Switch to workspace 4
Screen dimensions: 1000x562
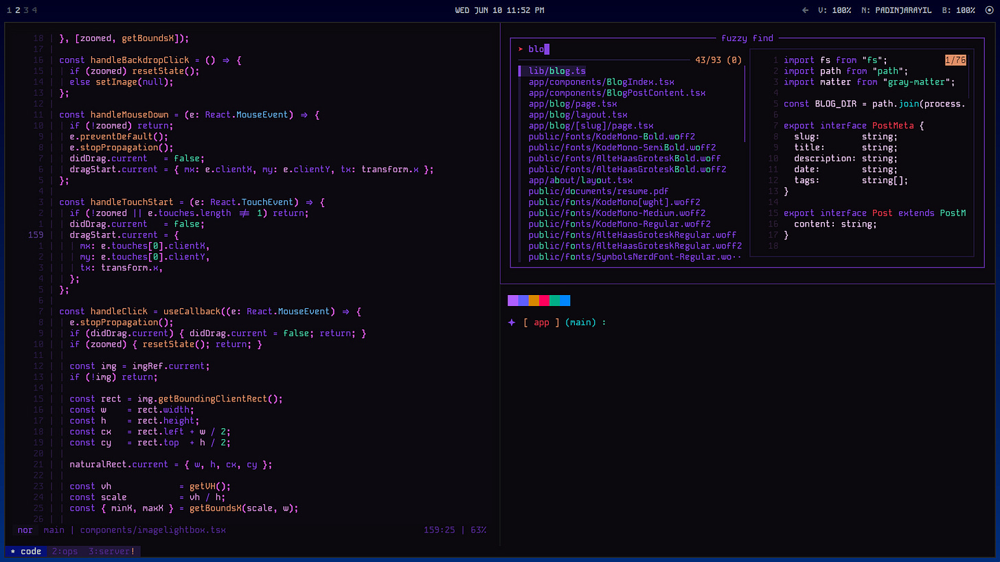[x=34, y=10]
